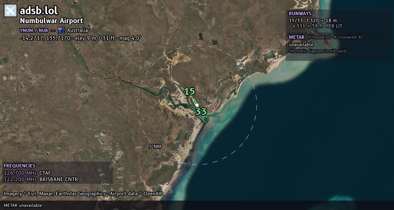
Task: Click the METAR panel heading
Action: [x=297, y=37]
